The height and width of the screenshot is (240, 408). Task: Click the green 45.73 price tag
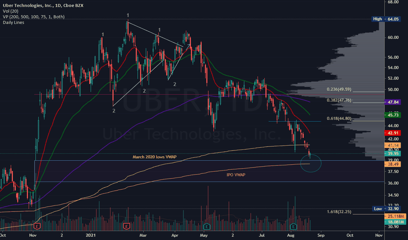tap(393, 115)
